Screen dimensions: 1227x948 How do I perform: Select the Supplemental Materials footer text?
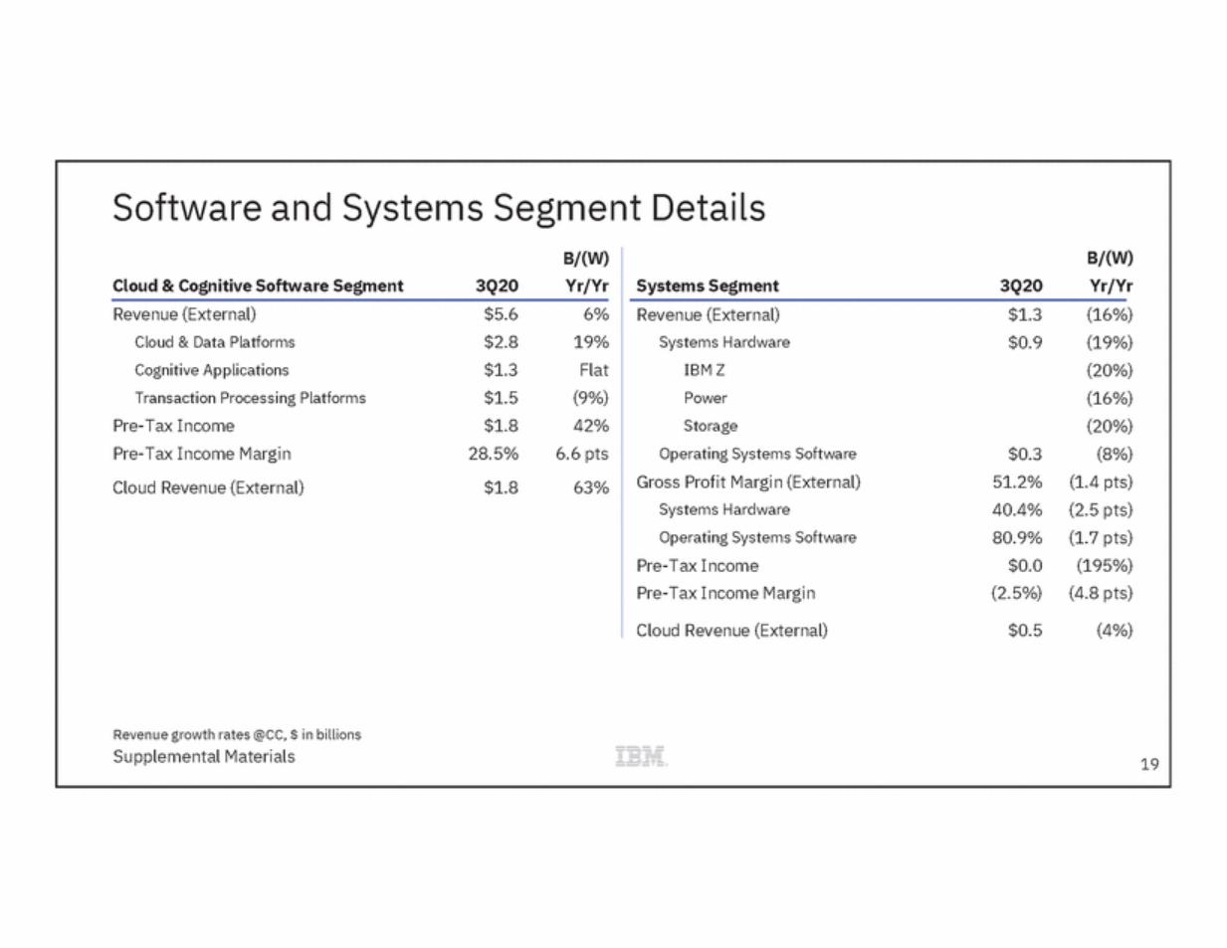pos(204,756)
